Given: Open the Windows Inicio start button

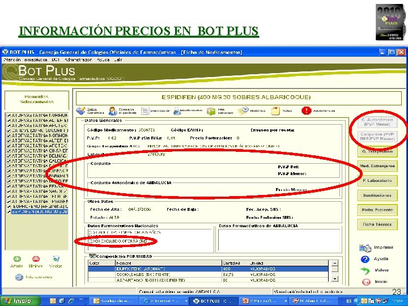Looking at the screenshot, I should 20,301.
